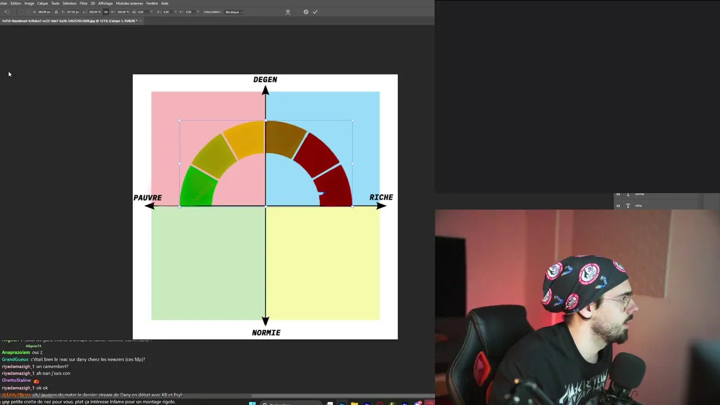Click the DEGEN label on canvas
Image resolution: width=720 pixels, height=405 pixels.
[265, 79]
